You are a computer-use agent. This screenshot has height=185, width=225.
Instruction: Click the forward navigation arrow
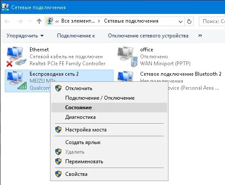[20, 21]
